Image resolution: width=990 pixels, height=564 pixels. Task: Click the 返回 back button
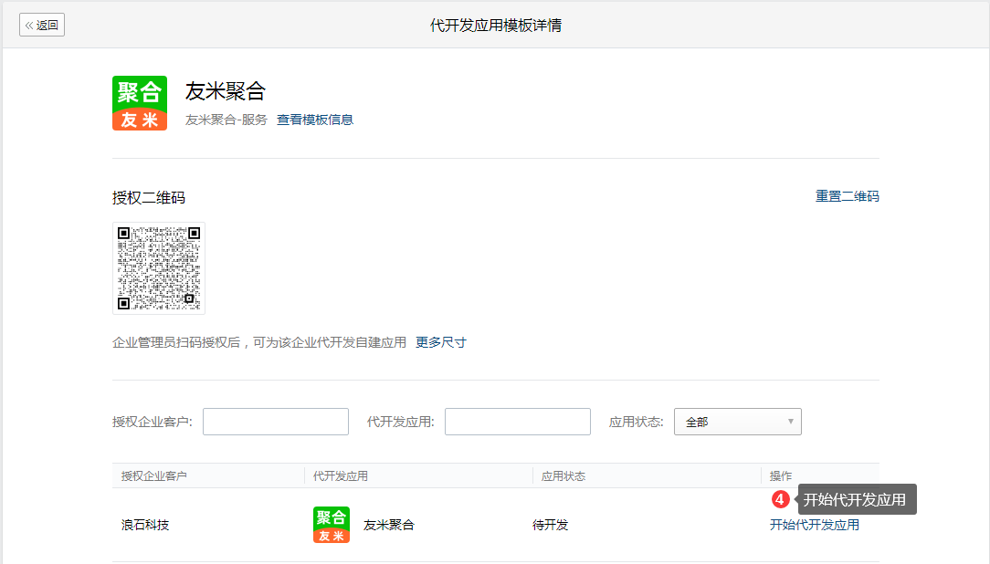coord(42,26)
